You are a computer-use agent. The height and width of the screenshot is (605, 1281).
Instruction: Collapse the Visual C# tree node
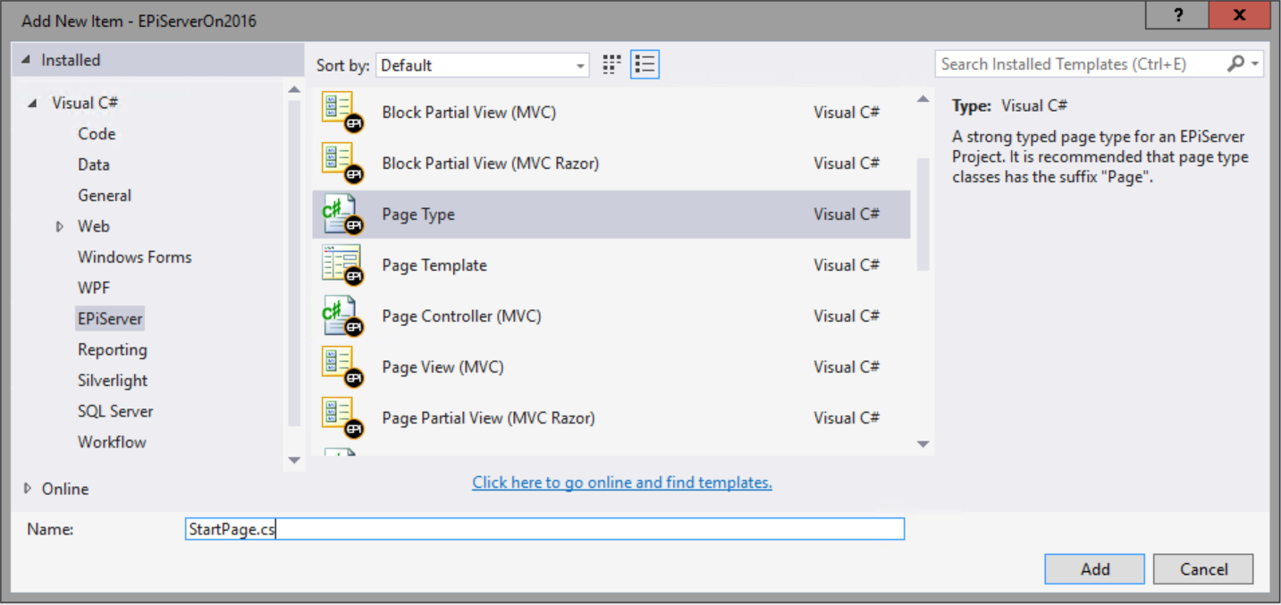33,104
